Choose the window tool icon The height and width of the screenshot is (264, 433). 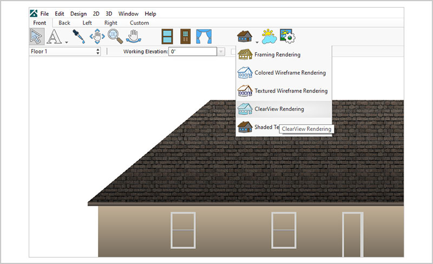tap(167, 36)
